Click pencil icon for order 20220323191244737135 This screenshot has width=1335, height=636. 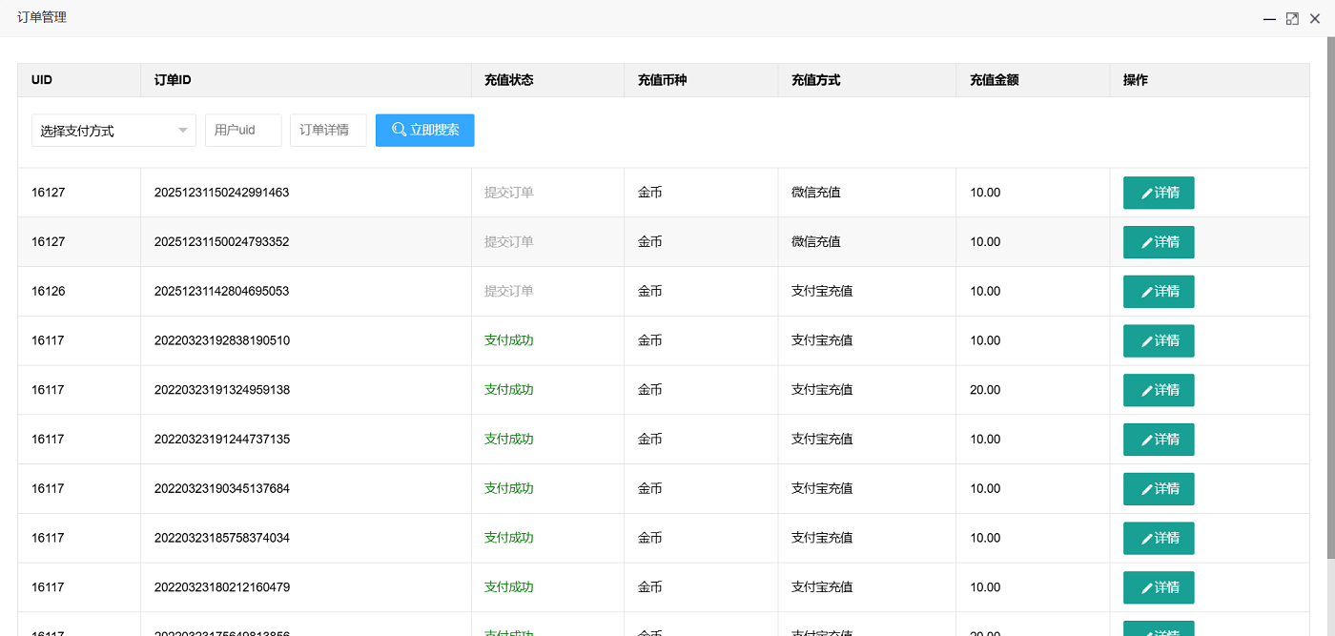(1147, 441)
